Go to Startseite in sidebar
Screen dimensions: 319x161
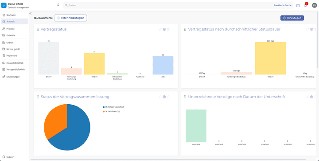coord(15,15)
